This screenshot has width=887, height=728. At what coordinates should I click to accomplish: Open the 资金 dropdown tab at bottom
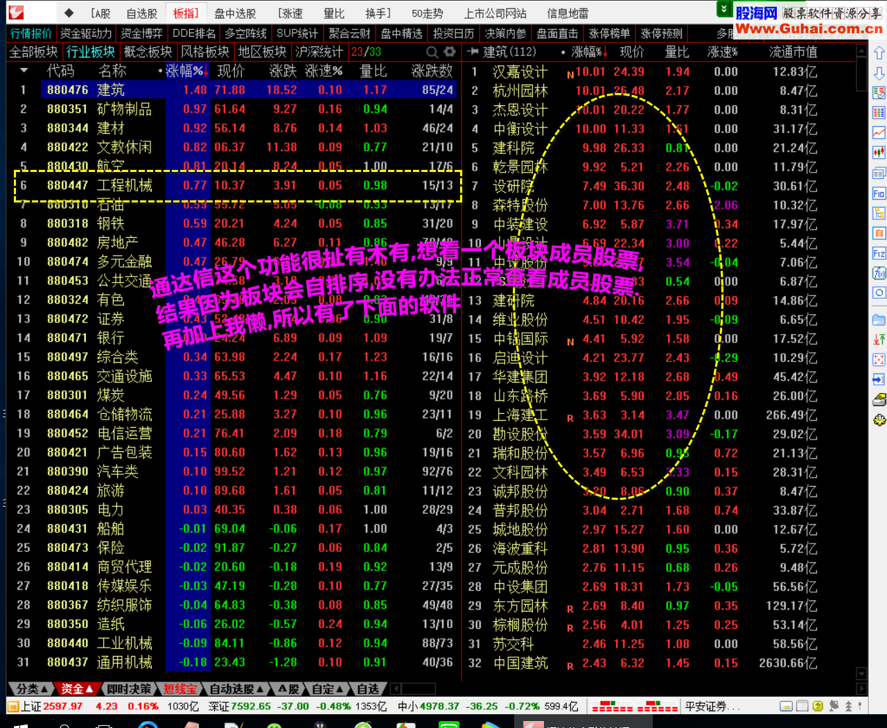76,689
